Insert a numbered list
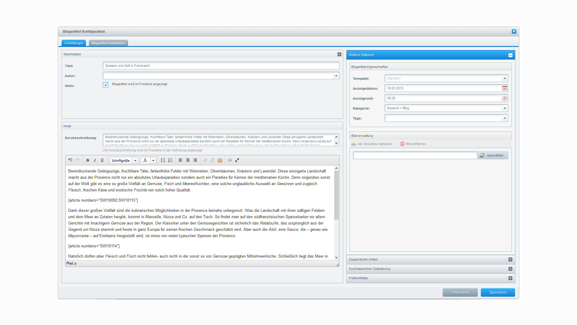577x325 pixels. click(170, 160)
